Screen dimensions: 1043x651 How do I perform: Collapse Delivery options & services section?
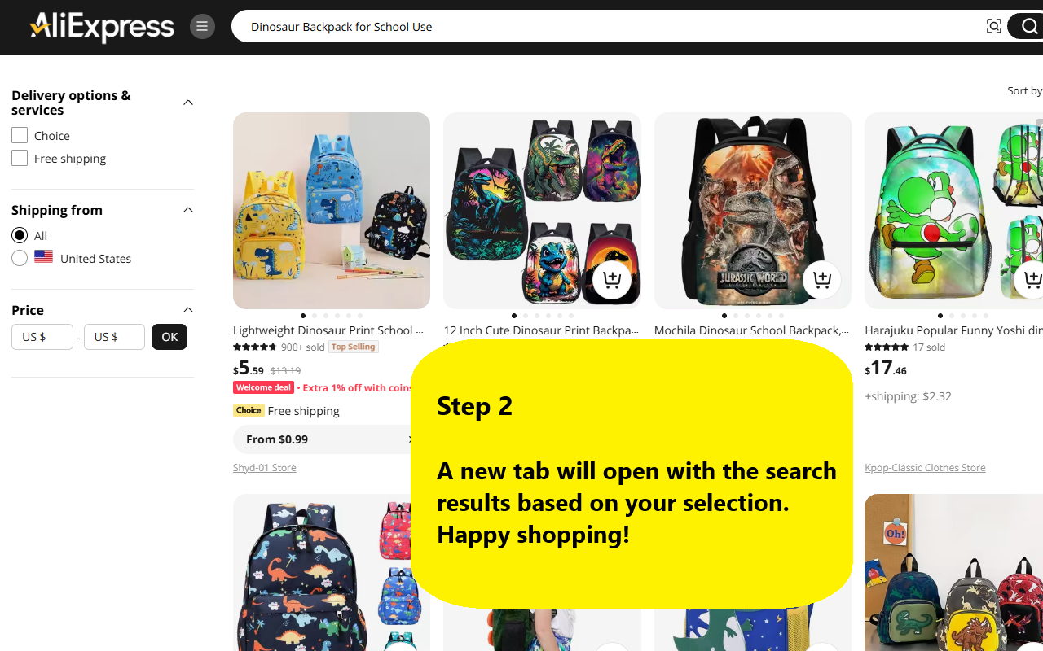point(188,103)
